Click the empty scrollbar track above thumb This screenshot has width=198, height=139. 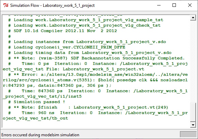tap(193, 61)
